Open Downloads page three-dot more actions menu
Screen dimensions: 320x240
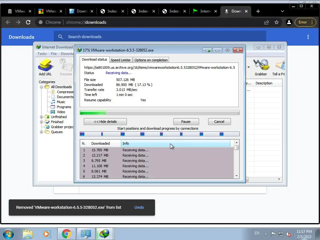pos(308,37)
